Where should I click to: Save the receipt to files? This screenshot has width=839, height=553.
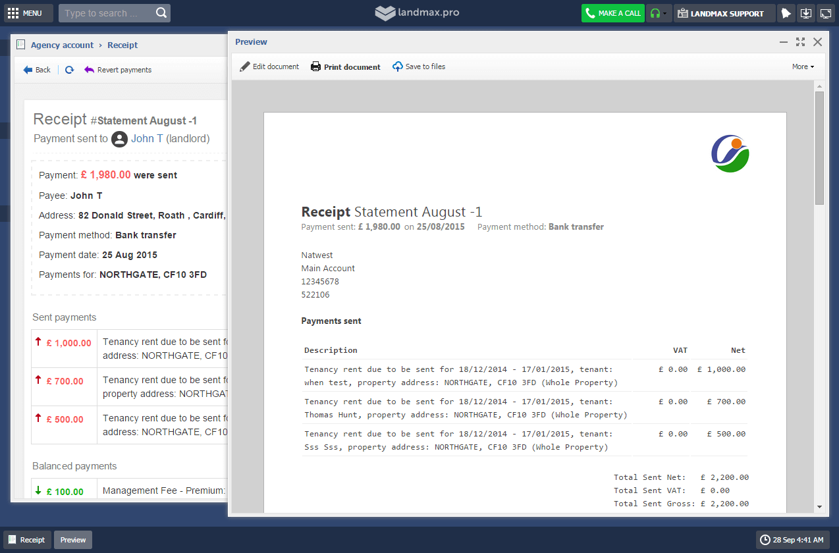coord(419,66)
